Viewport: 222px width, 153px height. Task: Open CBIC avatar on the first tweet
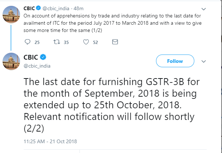pyautogui.click(x=11, y=15)
